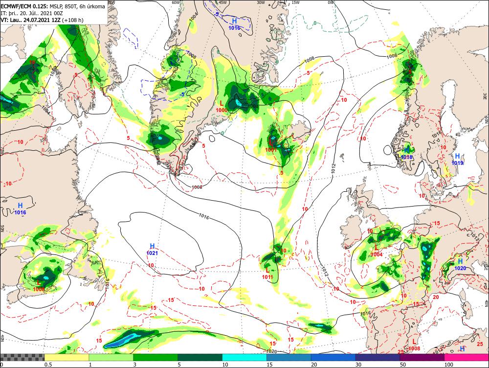The height and width of the screenshot is (368, 489).
Task: Click the High marker 1016 over eastern Canada
Action: tap(20, 208)
